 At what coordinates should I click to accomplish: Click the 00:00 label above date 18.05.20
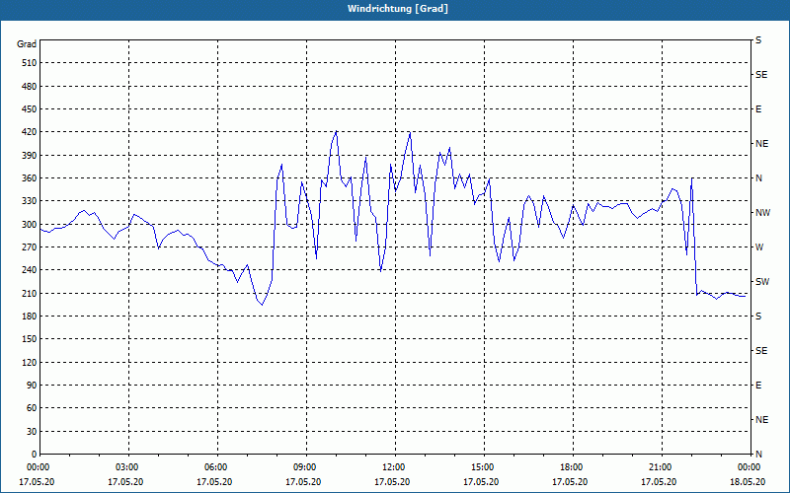(749, 467)
